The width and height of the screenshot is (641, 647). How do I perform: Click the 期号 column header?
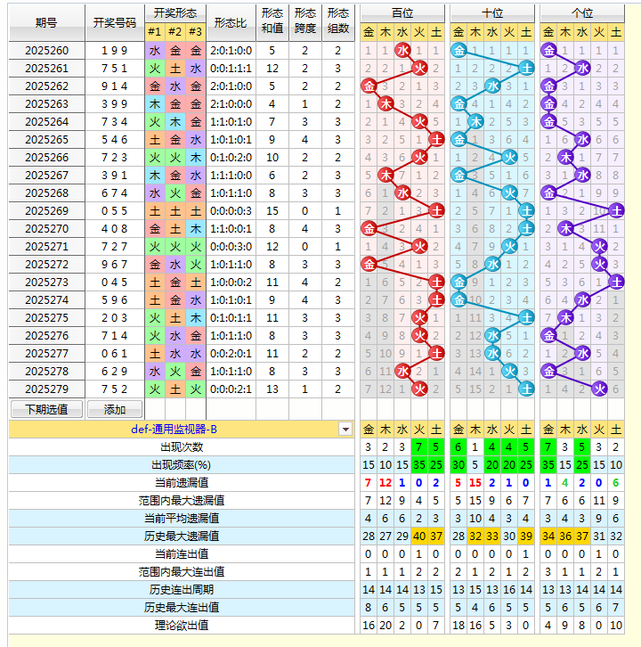point(46,22)
